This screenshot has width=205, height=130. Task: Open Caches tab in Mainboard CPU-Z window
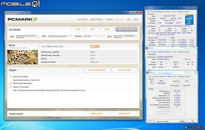[x=154, y=52]
